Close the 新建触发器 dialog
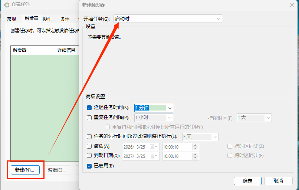Viewport: 299px width, 190px height. coord(292,5)
